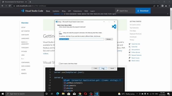
Task: Click the Tweet this link Twitter icon
Action: (130, 44)
